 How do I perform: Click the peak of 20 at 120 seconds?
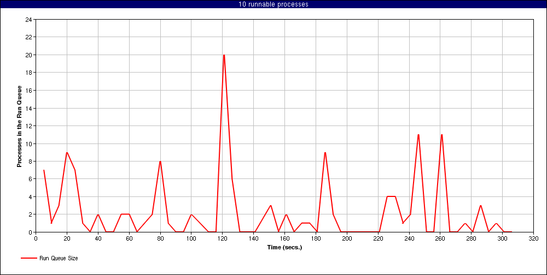pyautogui.click(x=224, y=55)
